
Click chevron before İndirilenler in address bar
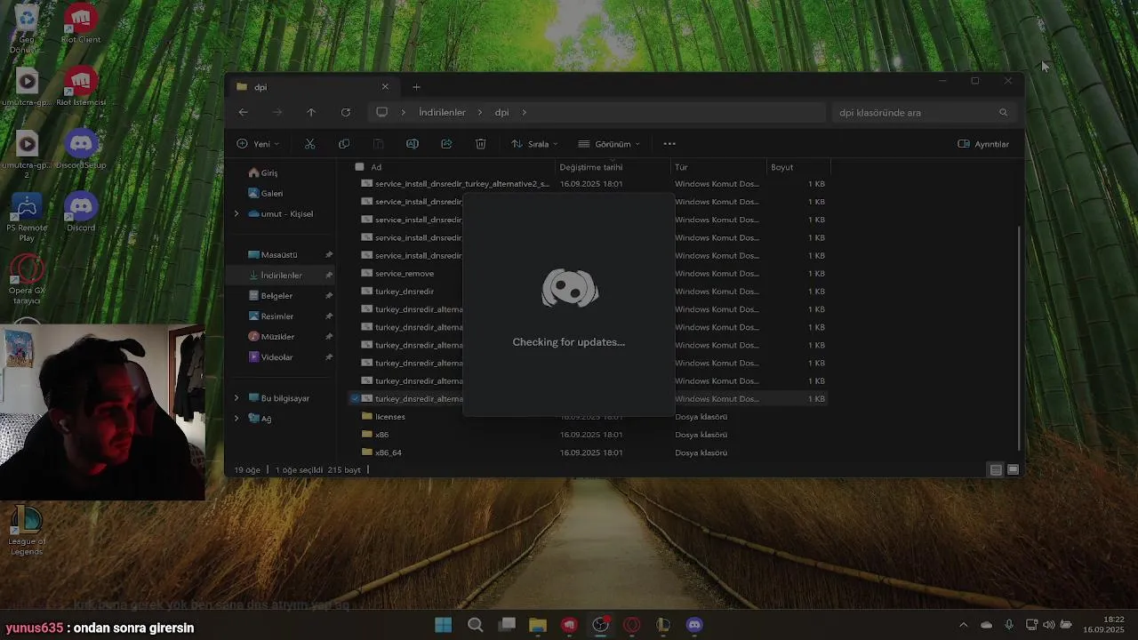point(404,113)
